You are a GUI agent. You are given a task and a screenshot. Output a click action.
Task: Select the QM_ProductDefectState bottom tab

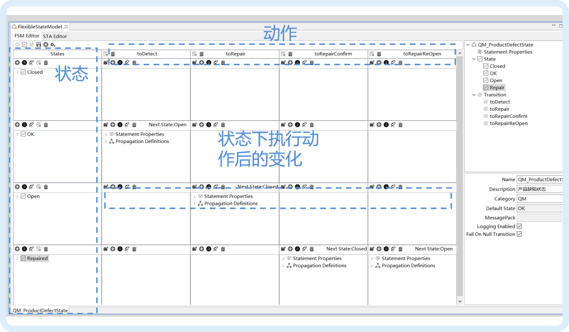(40, 310)
